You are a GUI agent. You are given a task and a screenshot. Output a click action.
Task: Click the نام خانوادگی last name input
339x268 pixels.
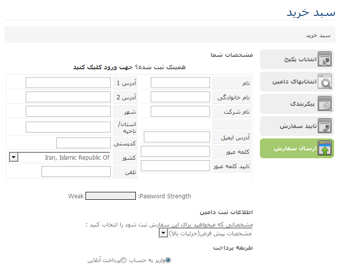[180, 97]
